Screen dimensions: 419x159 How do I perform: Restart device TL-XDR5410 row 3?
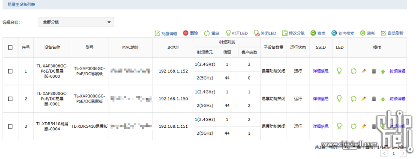(x=353, y=127)
